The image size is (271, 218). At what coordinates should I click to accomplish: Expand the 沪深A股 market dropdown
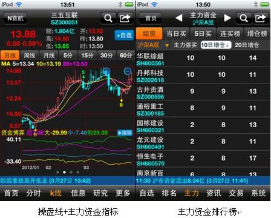click(153, 45)
